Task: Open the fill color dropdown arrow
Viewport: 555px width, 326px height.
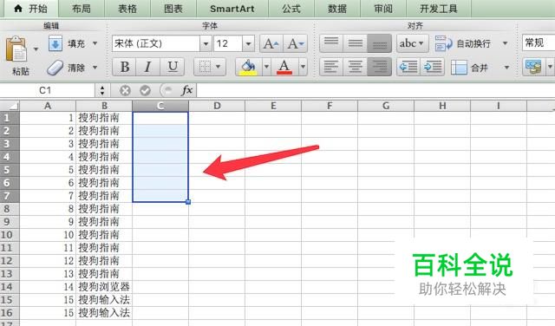Action: pos(266,67)
